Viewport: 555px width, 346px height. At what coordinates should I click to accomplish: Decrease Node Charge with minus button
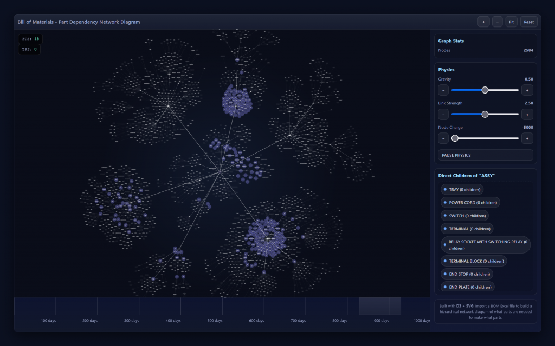coord(443,138)
